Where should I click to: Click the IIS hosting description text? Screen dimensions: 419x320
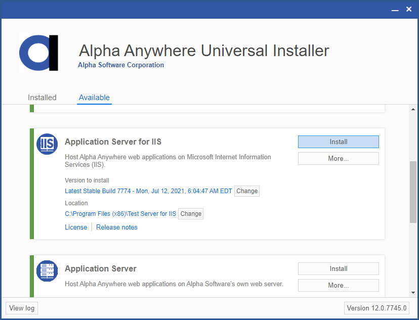click(x=168, y=161)
